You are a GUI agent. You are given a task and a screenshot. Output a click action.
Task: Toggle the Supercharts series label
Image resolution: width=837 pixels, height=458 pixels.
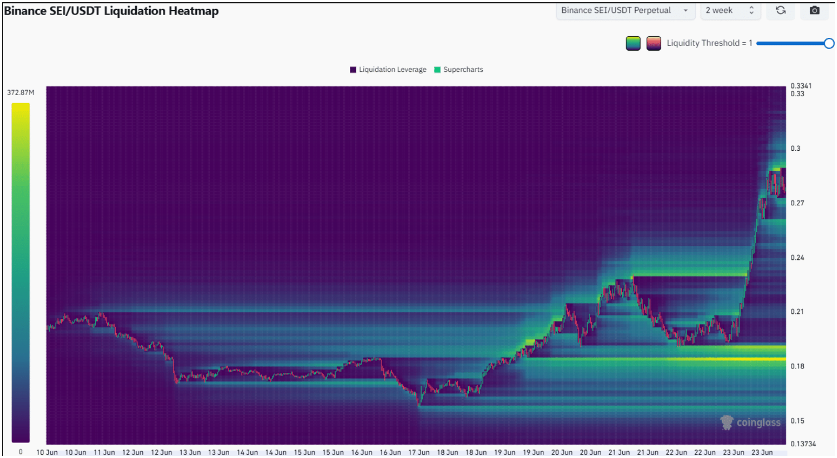click(463, 70)
